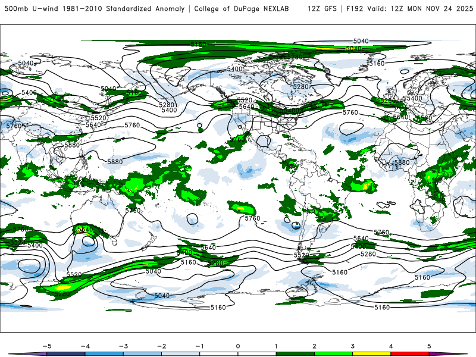Click the "5400" contour label over Alaska

pos(234,69)
